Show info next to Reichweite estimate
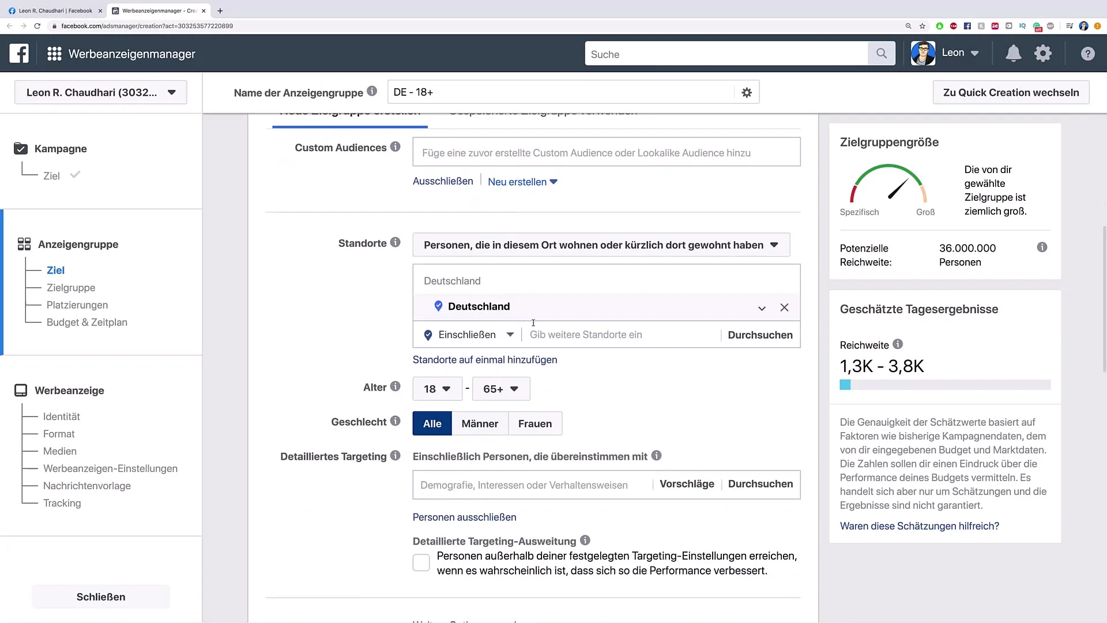Screen dimensions: 1107x623 [898, 344]
